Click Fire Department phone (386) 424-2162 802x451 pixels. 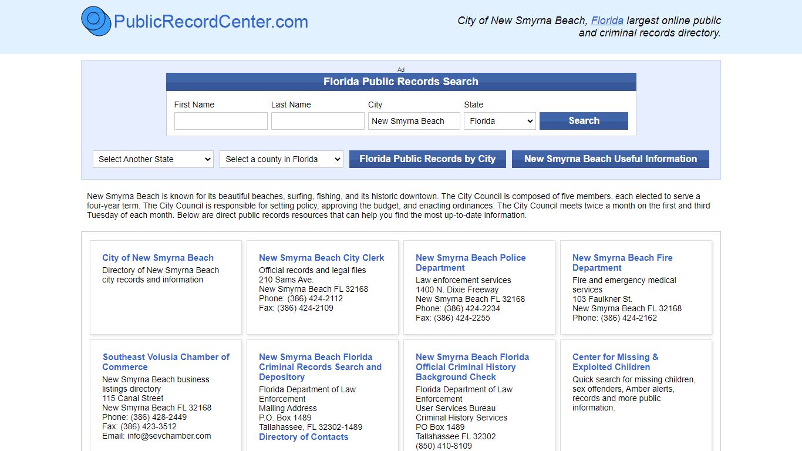pyautogui.click(x=629, y=318)
